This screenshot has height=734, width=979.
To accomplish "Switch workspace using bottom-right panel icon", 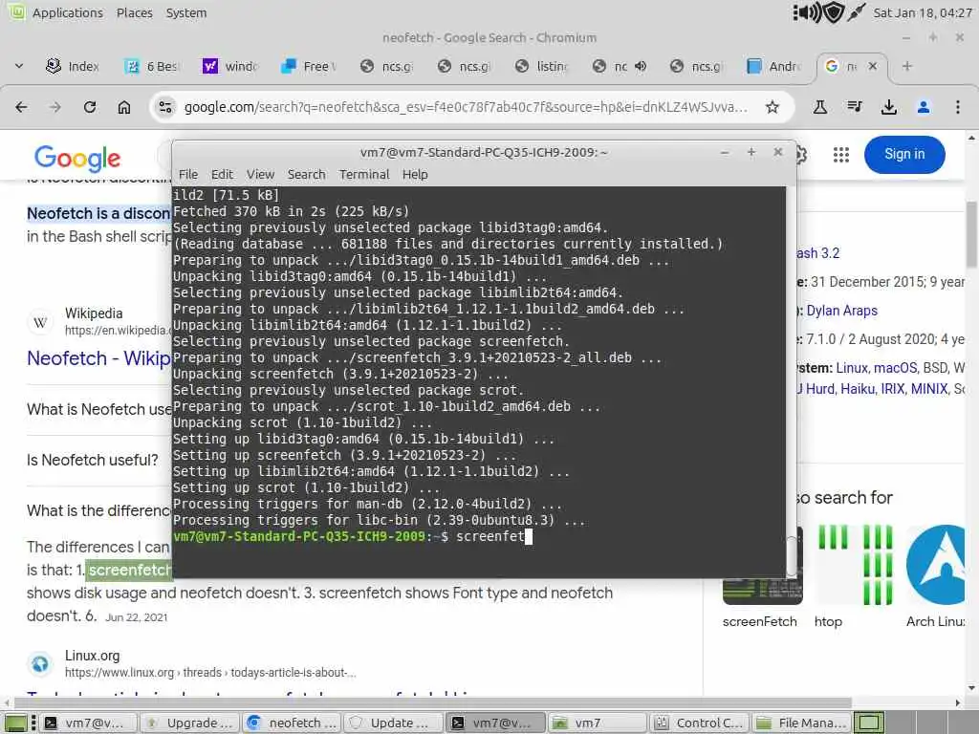I will point(869,723).
